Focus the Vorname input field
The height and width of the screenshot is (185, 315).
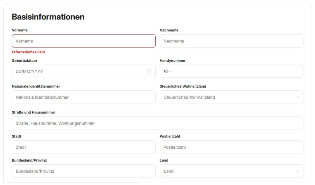[83, 41]
